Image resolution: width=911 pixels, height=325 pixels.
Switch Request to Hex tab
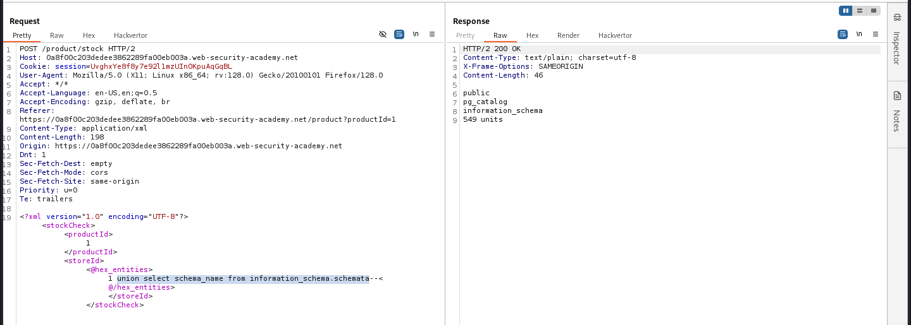pyautogui.click(x=89, y=35)
